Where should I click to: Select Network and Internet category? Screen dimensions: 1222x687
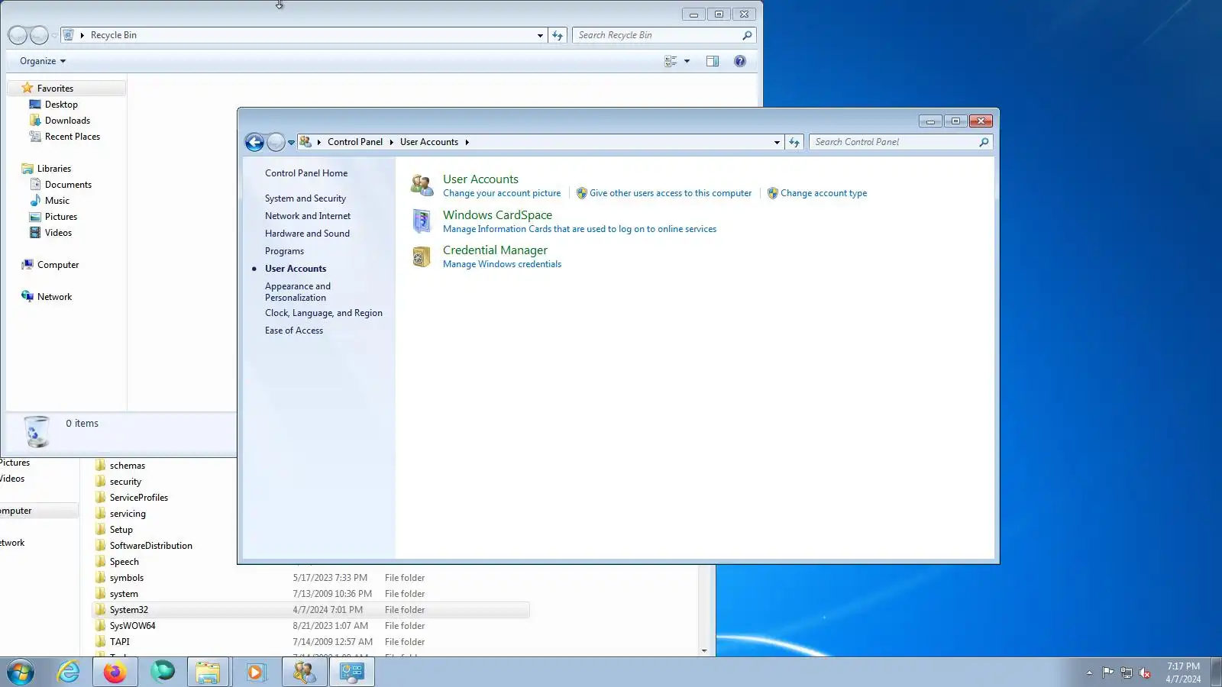(x=308, y=216)
